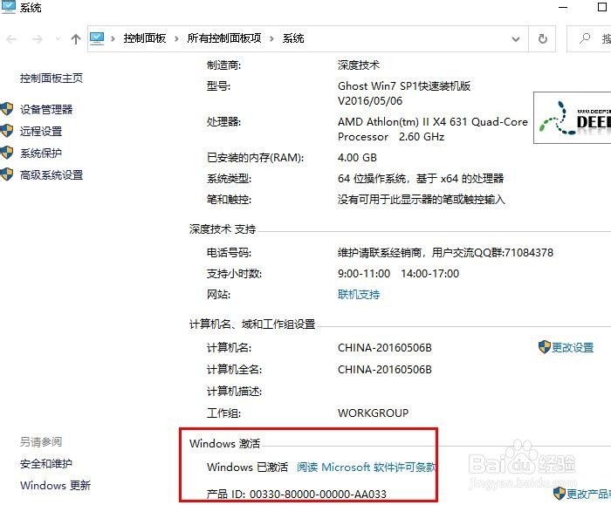Click 更改设置 link for computer name
This screenshot has height=505, width=611.
pos(573,347)
